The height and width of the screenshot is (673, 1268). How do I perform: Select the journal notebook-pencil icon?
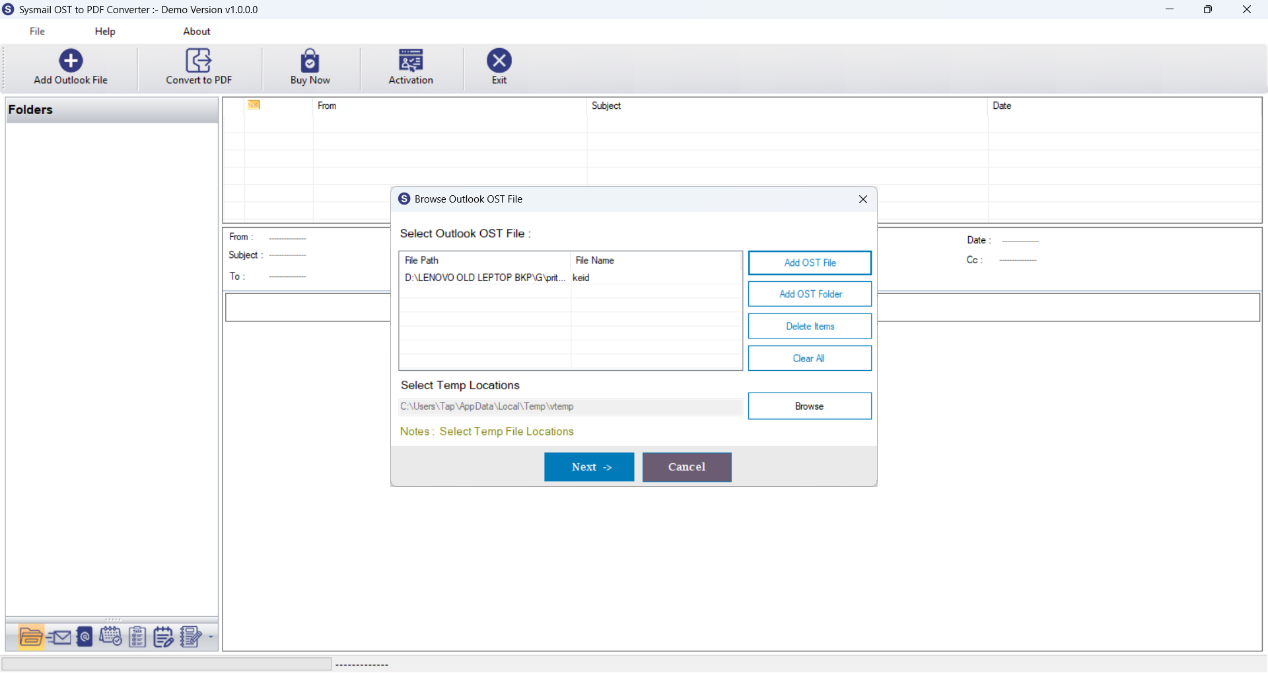pyautogui.click(x=191, y=637)
